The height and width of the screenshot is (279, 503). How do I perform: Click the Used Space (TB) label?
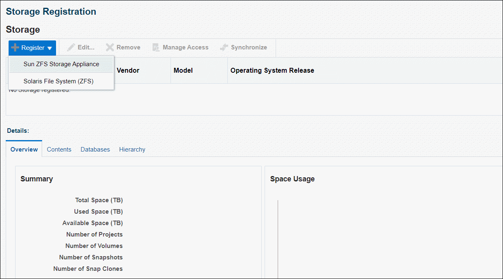pos(98,212)
